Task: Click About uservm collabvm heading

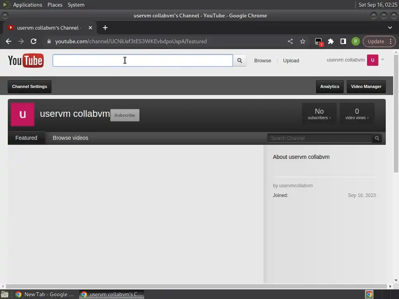Action: tap(301, 157)
